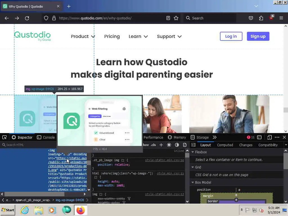
Task: Go forward to the next page
Action: (17, 18)
